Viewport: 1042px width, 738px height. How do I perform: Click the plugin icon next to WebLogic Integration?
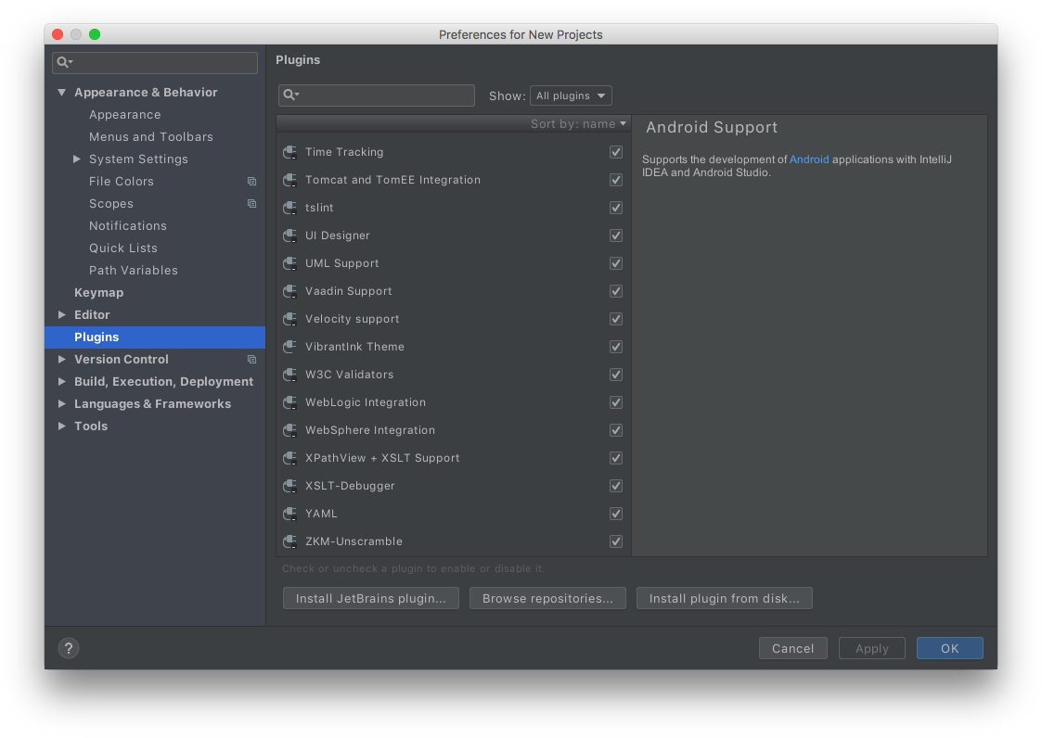tap(289, 402)
